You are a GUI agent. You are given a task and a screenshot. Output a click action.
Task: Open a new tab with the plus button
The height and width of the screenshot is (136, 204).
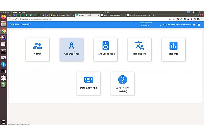(x=153, y=15)
